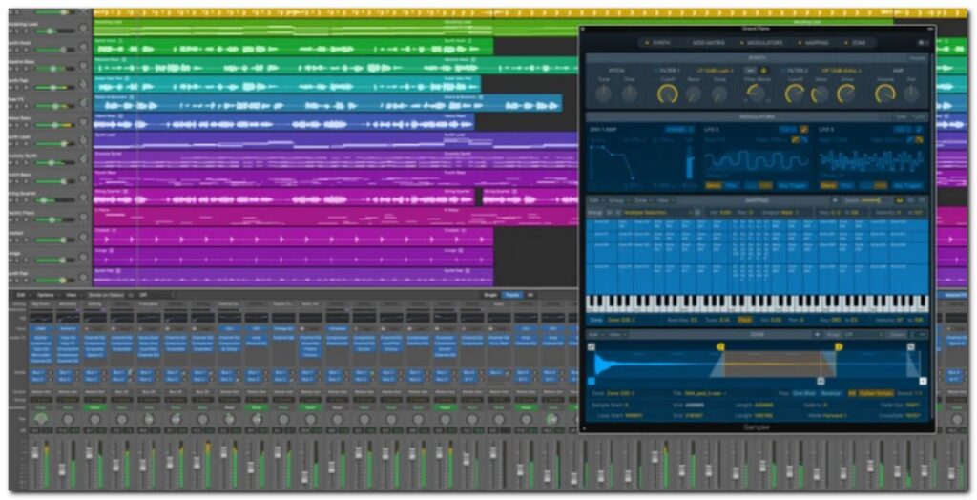Click the Filter 2 Reso knob

click(x=821, y=94)
